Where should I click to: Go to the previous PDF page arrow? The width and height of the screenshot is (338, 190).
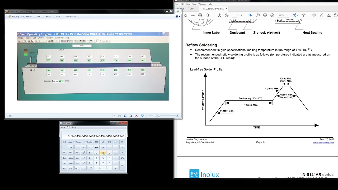[x=219, y=15]
